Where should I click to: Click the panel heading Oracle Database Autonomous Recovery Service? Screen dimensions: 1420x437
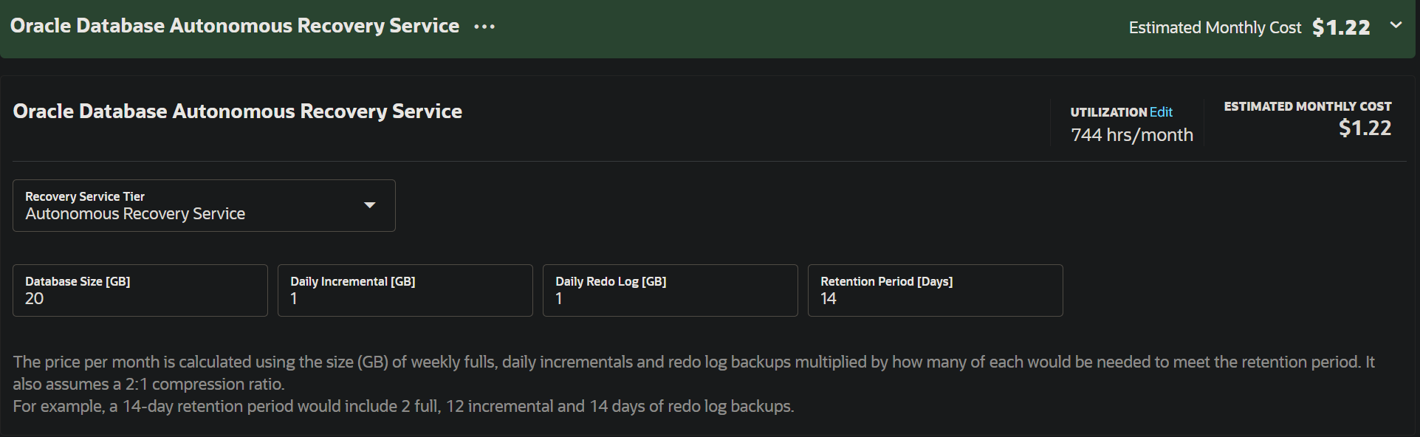pos(238,111)
